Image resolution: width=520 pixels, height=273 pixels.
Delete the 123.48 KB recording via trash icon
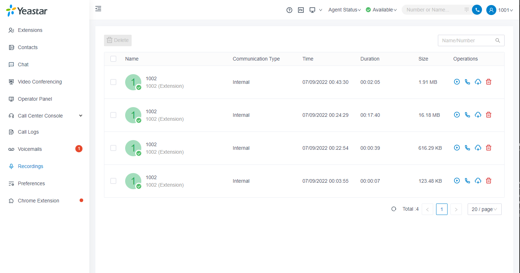pyautogui.click(x=488, y=181)
